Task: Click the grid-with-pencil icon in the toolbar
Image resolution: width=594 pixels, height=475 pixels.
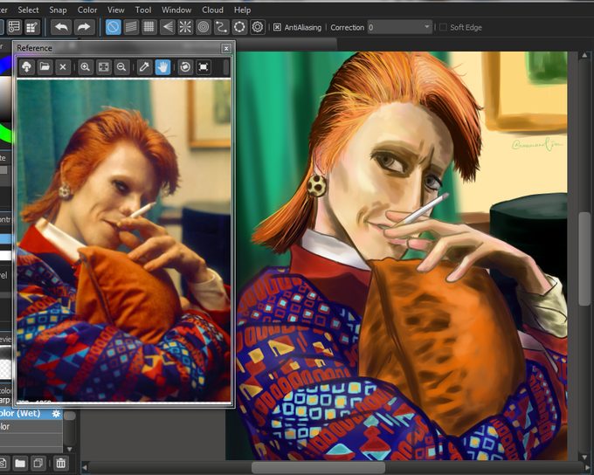Action: [32, 27]
